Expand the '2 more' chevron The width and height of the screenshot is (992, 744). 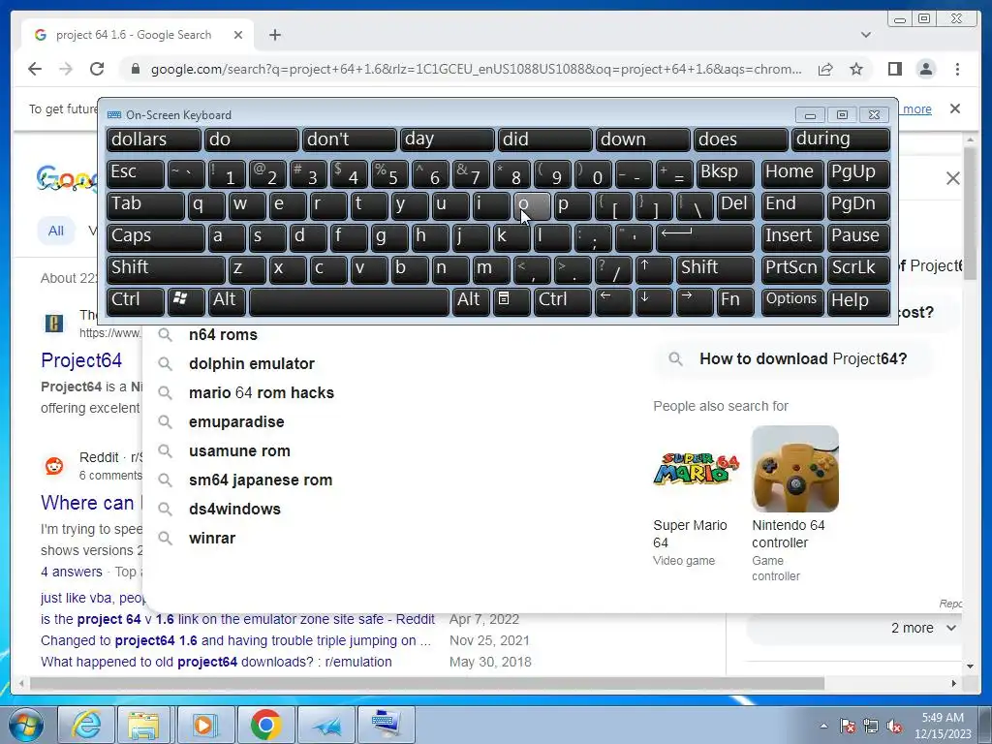[951, 628]
